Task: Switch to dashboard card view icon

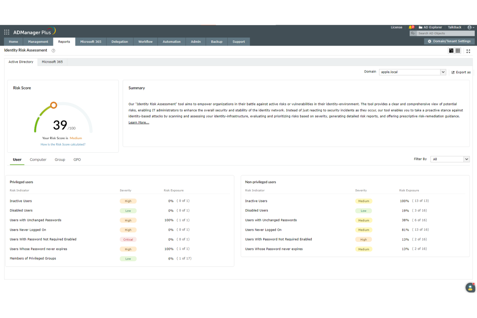Action: (451, 51)
